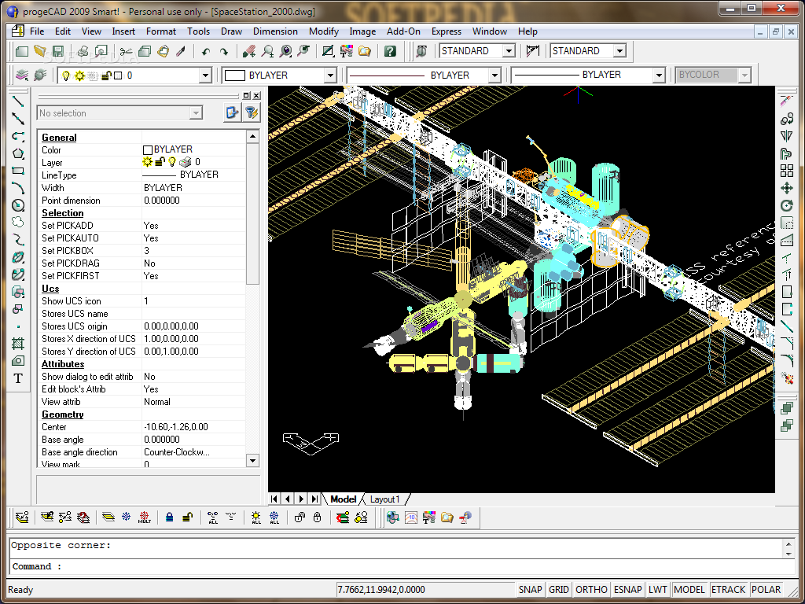Click the realtime Zoom magnifier icon

point(267,51)
